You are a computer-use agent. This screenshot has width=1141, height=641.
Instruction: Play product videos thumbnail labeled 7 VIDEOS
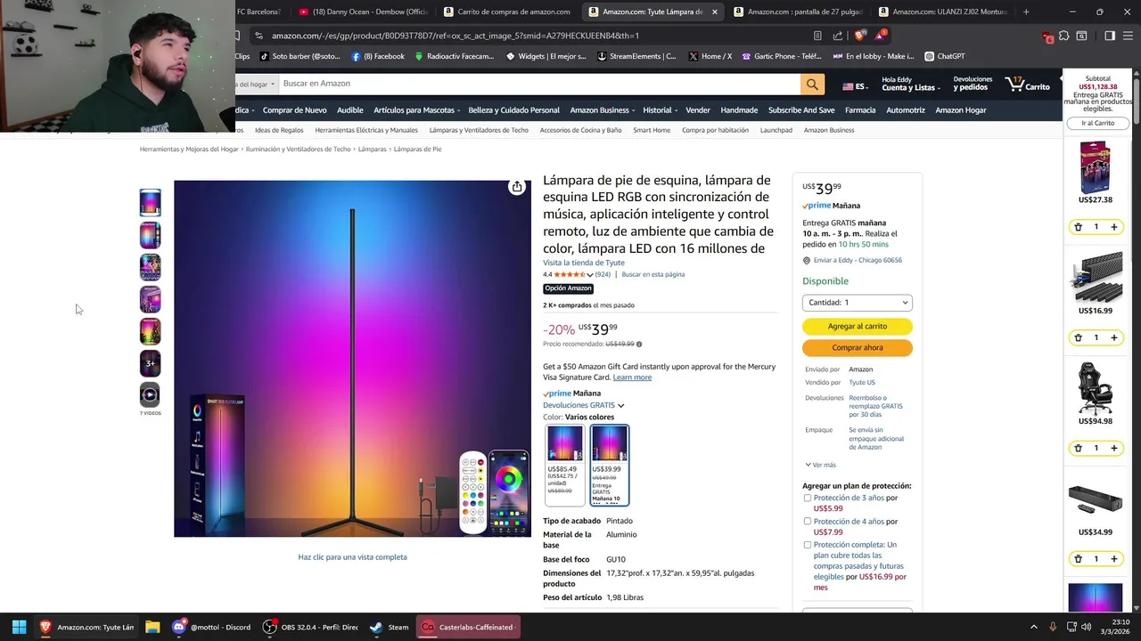click(x=150, y=394)
